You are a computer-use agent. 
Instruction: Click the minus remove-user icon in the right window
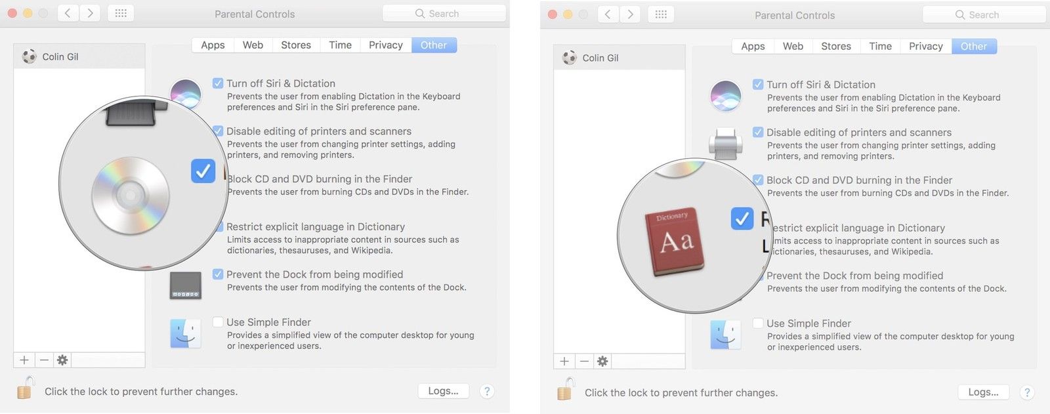tap(584, 362)
